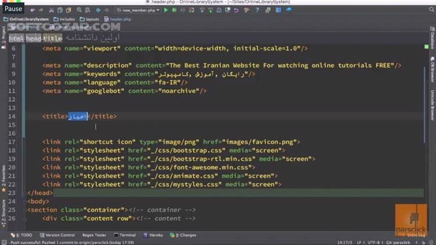Image resolution: width=436 pixels, height=245 pixels.
Task: Open the Terminal tool window
Action: [x=124, y=235]
